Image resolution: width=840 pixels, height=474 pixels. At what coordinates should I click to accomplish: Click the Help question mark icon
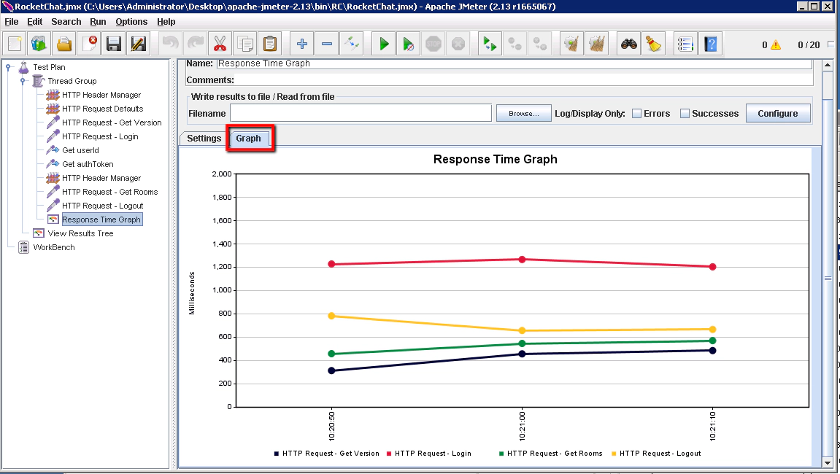[710, 44]
